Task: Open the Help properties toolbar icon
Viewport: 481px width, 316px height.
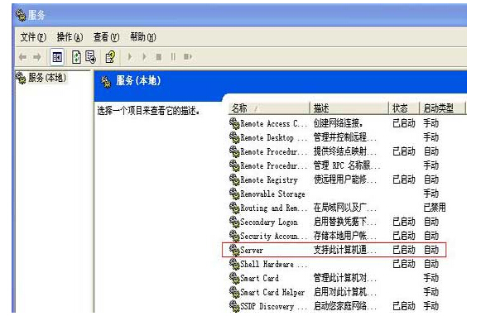Action: pos(110,57)
